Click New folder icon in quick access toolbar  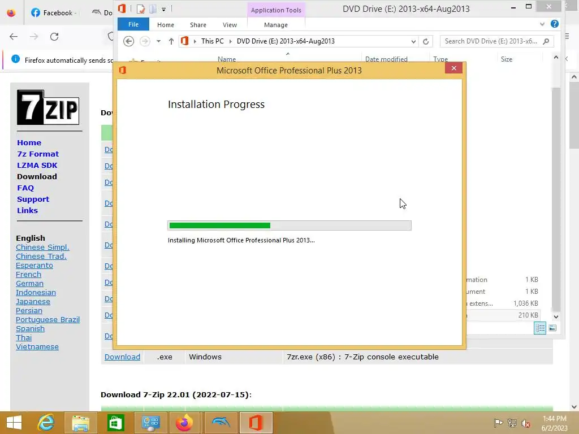pyautogui.click(x=153, y=9)
